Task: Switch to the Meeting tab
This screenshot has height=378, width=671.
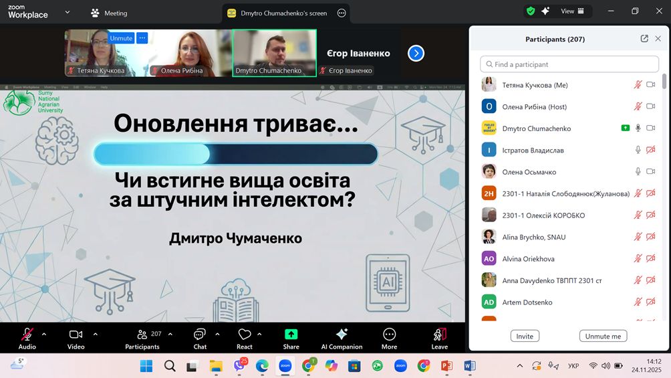Action: pyautogui.click(x=109, y=13)
